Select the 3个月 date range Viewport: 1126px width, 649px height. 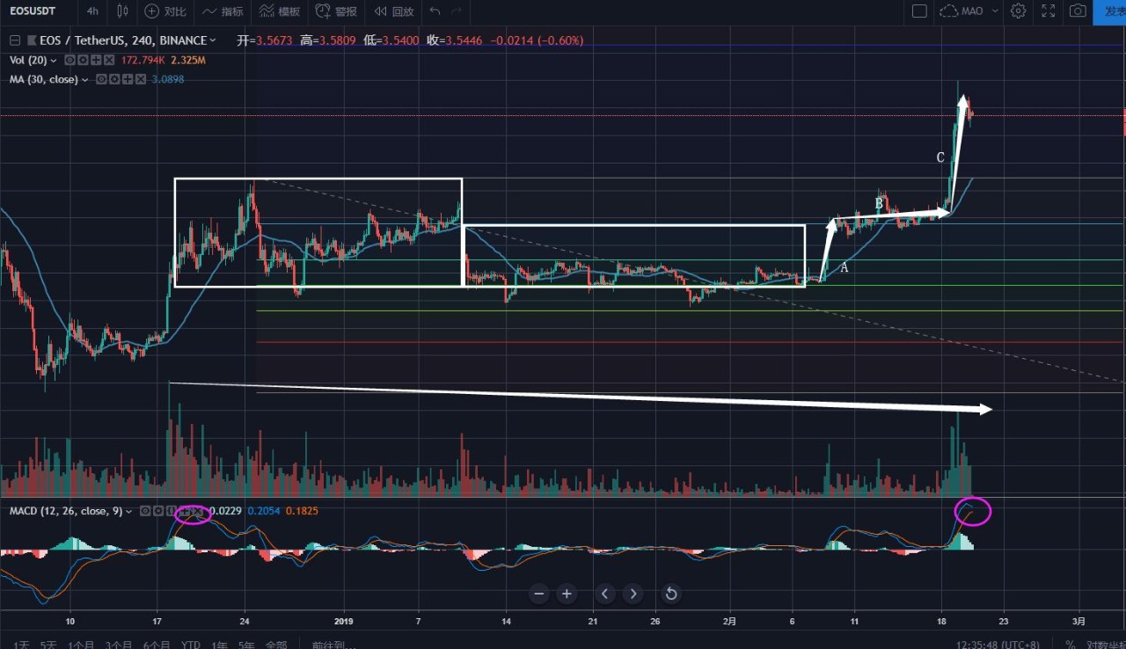[119, 645]
